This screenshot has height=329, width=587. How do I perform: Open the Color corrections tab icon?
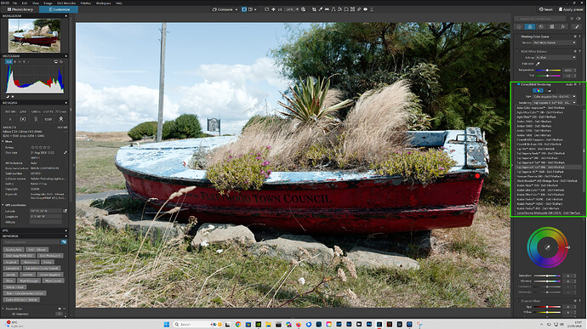(x=530, y=26)
